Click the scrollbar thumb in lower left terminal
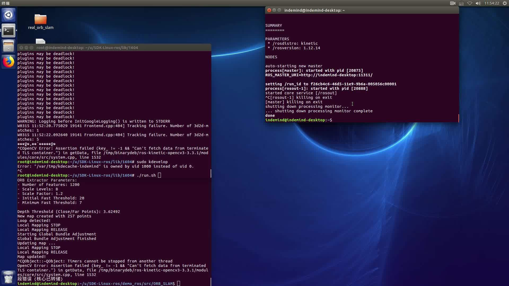The width and height of the screenshot is (509, 286). pyautogui.click(x=211, y=282)
